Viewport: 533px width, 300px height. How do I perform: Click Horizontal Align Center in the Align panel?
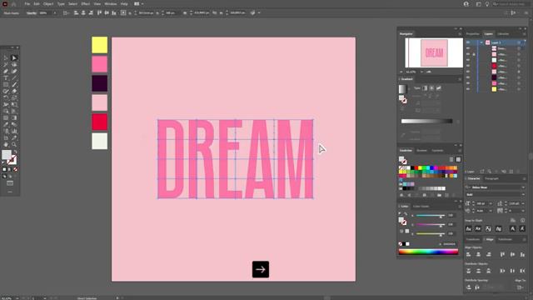click(478, 254)
